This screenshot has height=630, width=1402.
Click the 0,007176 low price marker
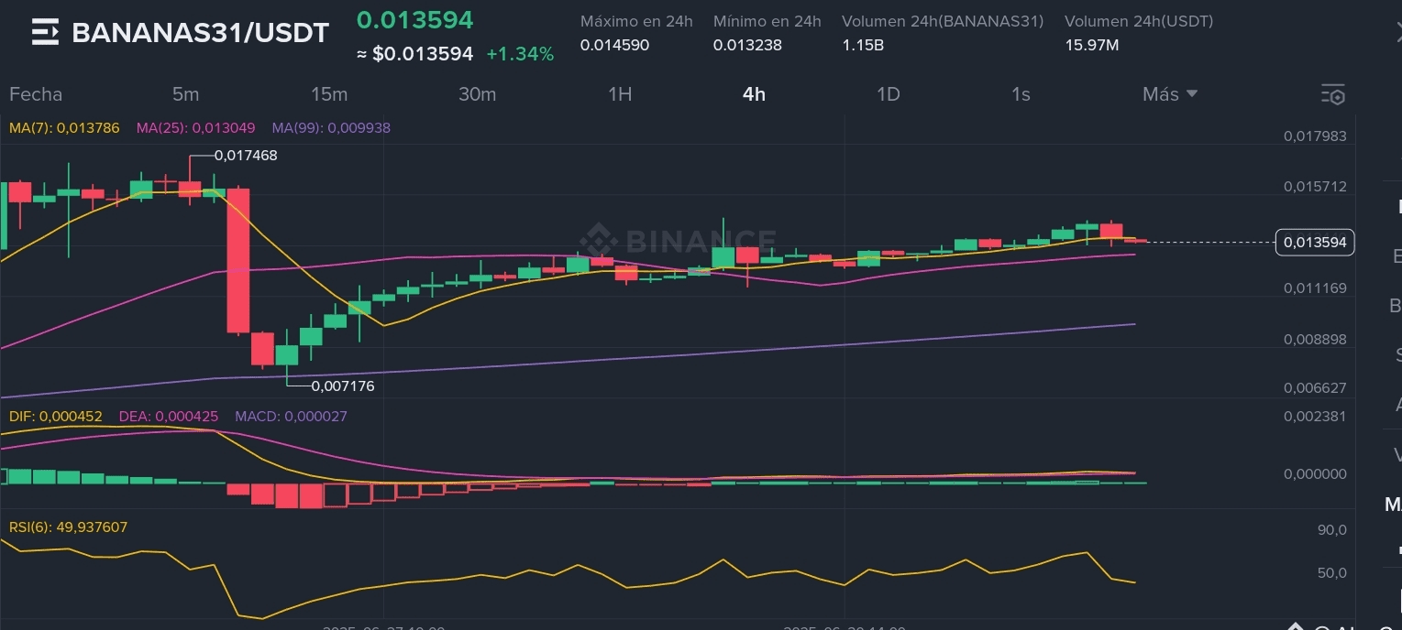[x=343, y=386]
